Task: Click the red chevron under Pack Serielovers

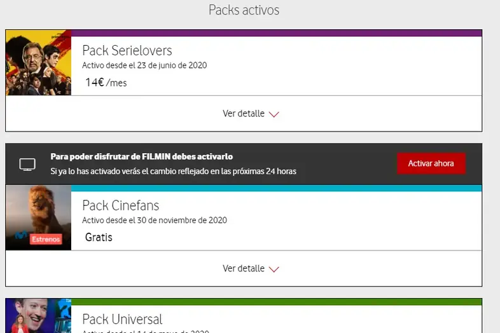Action: (274, 114)
